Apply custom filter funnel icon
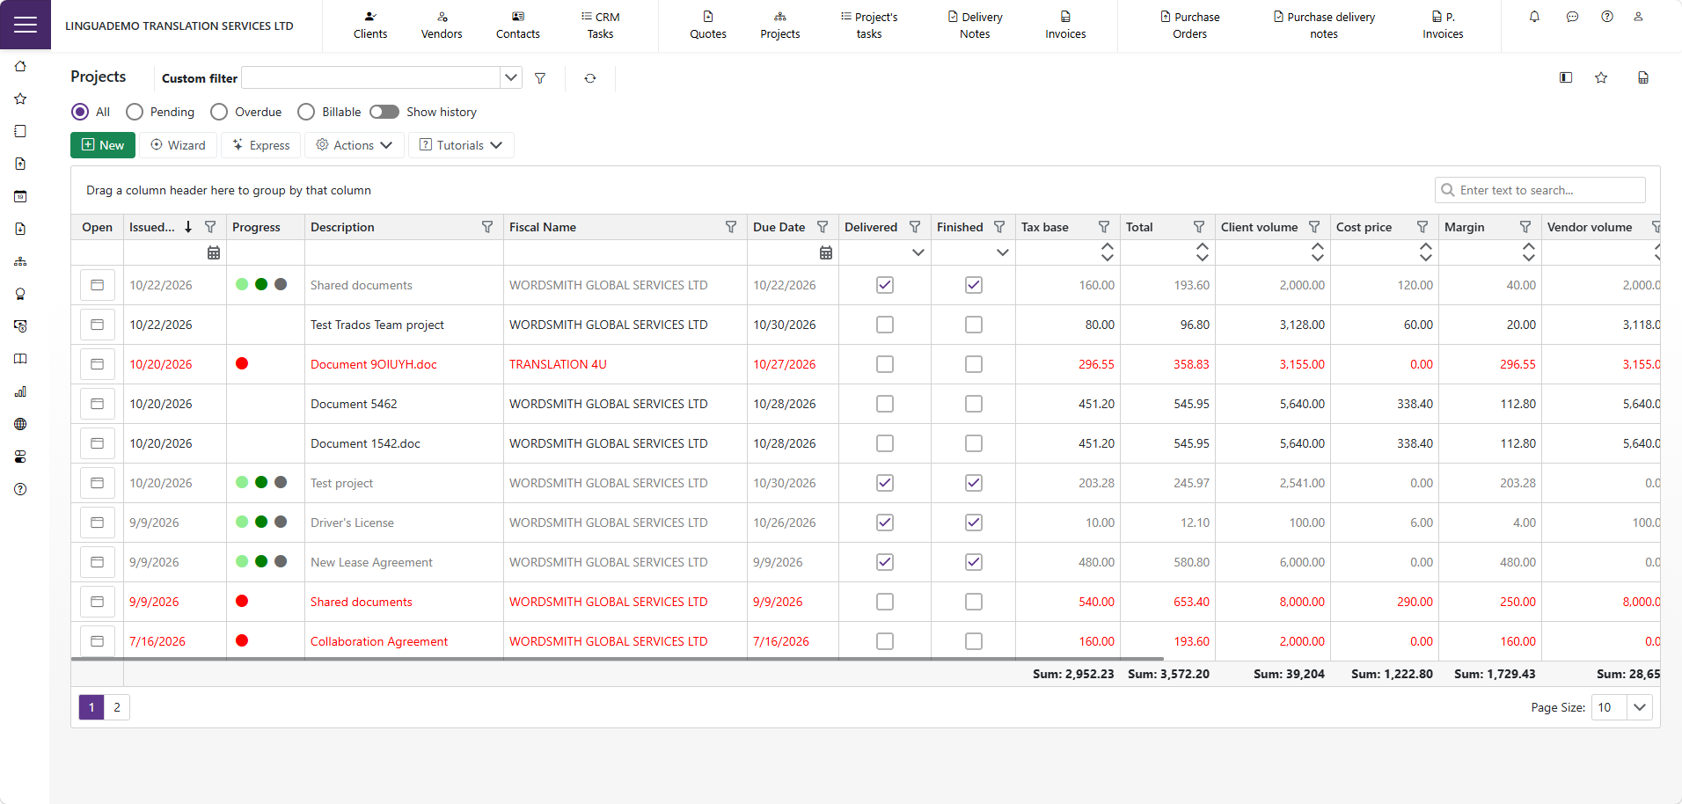The image size is (1682, 804). 540,78
